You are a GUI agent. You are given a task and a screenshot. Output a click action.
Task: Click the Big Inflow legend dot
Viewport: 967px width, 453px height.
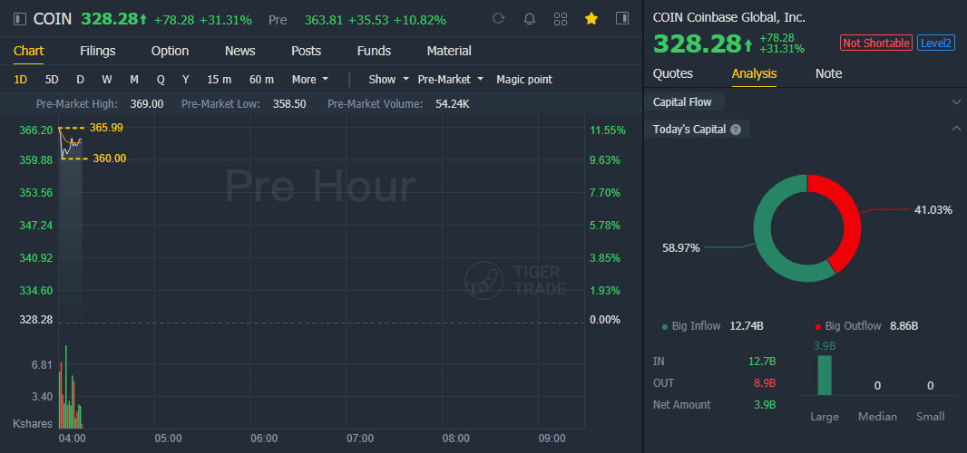665,327
